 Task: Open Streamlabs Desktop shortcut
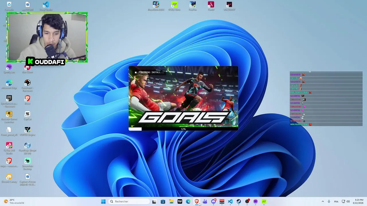click(x=28, y=164)
